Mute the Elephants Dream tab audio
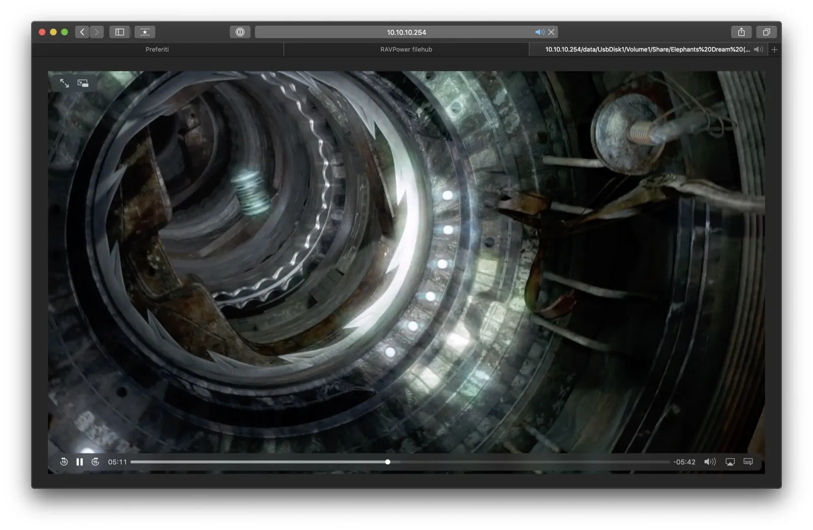 tap(758, 49)
